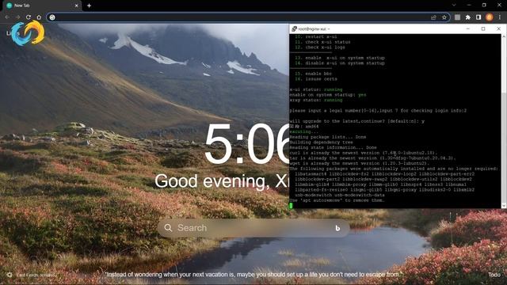Click the site info icon in address bar

52,17
